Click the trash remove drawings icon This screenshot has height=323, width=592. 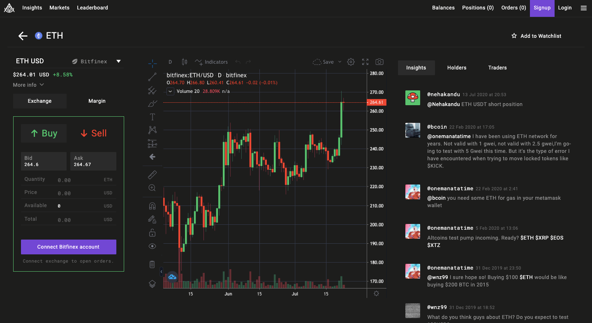tap(152, 264)
